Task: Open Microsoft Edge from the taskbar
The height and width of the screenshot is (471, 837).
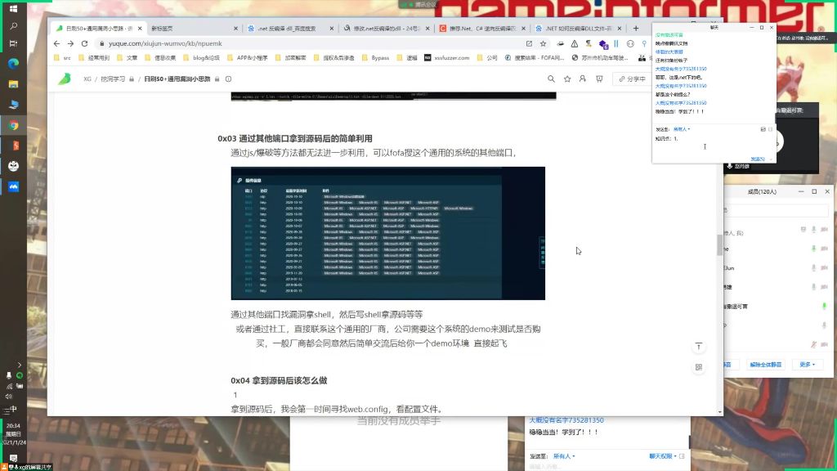Action: 13,64
